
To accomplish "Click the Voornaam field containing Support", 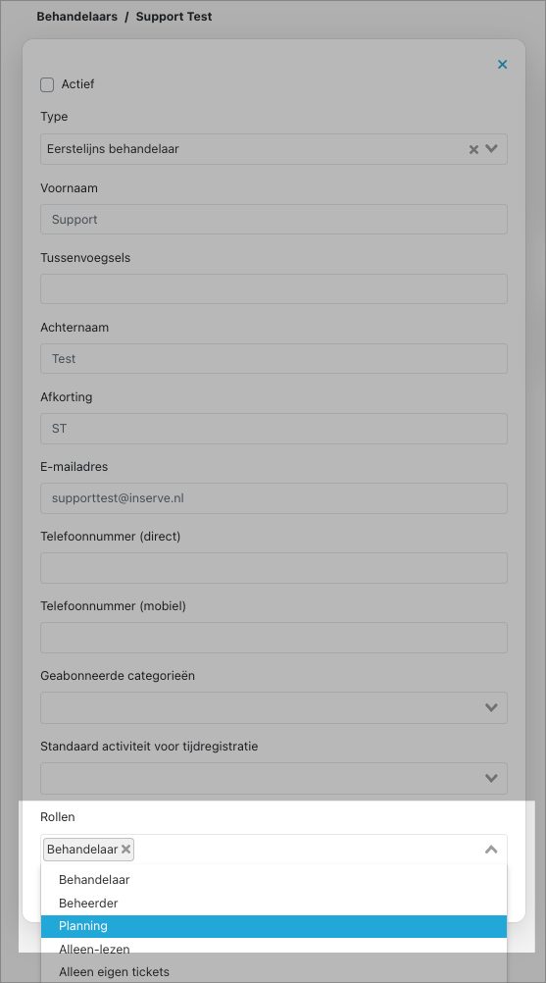I will 273,220.
